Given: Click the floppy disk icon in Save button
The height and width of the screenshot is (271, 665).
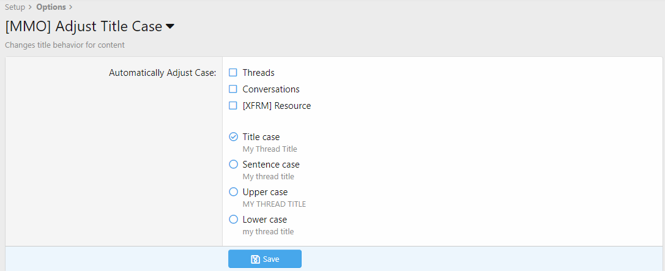Looking at the screenshot, I should (x=256, y=259).
